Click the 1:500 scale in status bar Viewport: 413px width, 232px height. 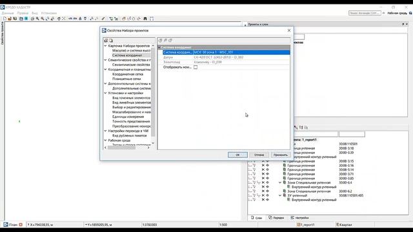(223, 225)
